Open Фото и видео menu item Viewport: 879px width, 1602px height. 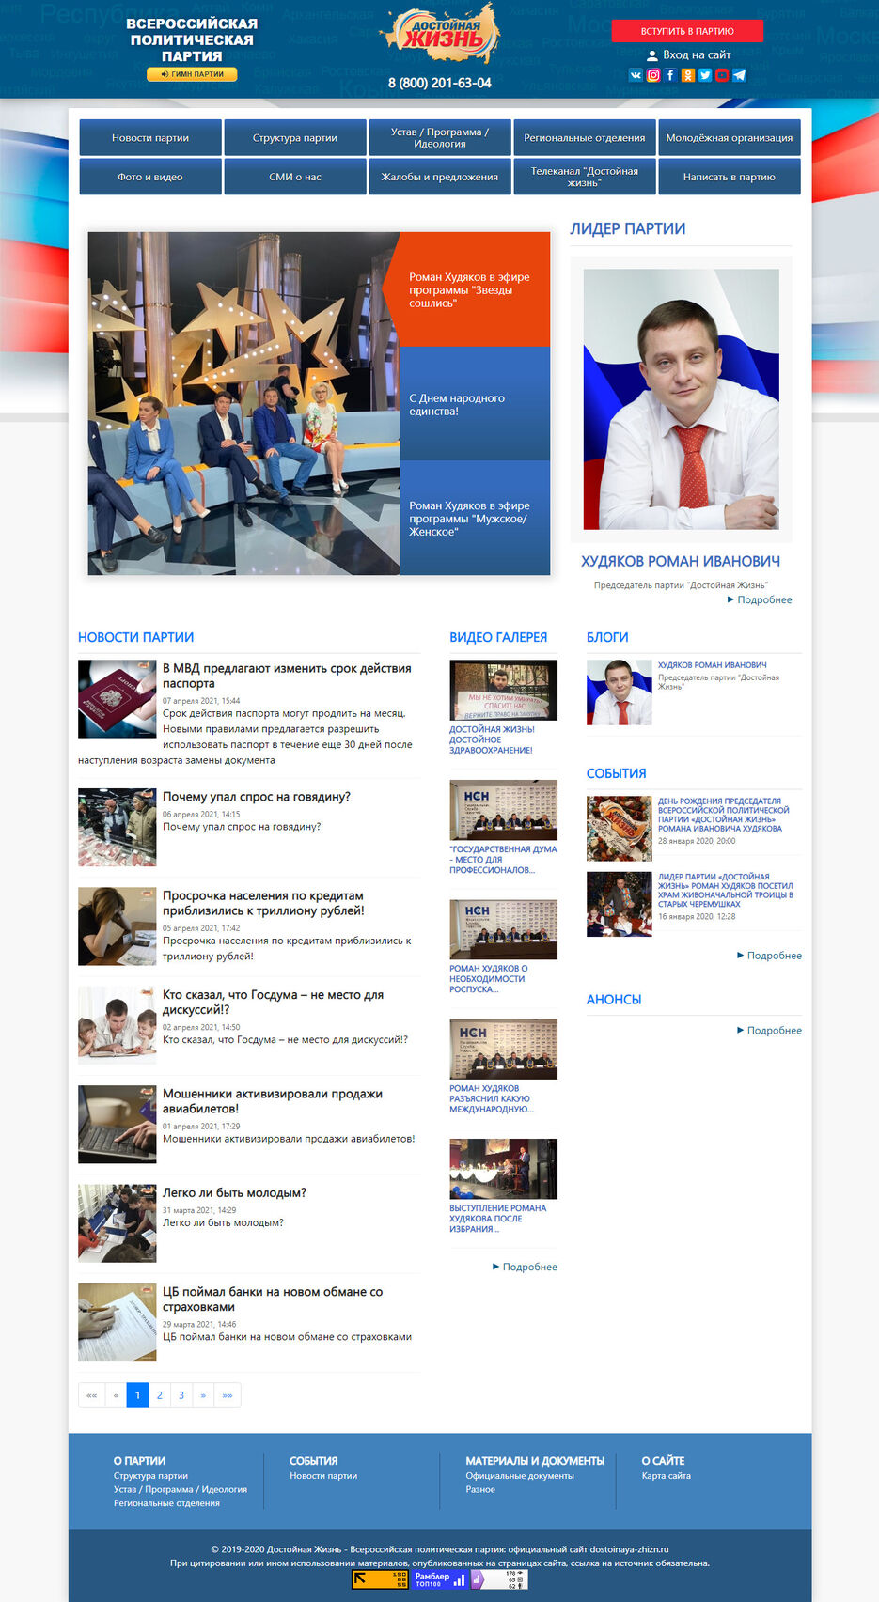click(x=150, y=177)
